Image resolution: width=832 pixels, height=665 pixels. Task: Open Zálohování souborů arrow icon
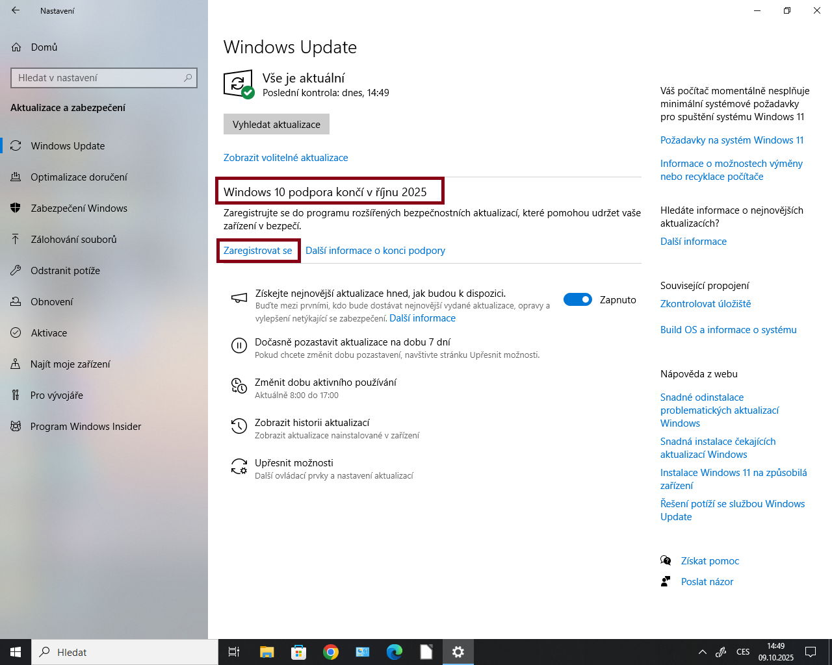click(x=16, y=240)
